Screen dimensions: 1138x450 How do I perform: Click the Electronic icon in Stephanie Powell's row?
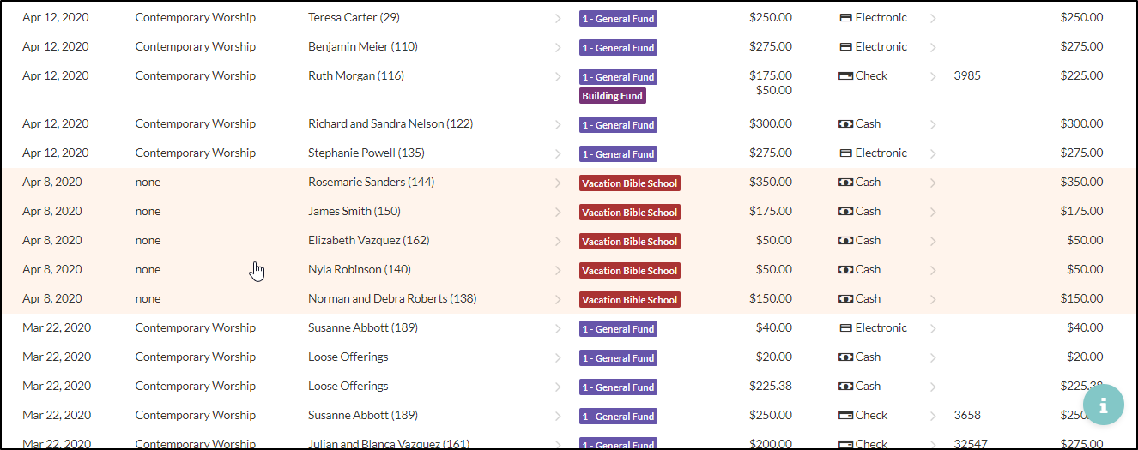click(x=845, y=153)
